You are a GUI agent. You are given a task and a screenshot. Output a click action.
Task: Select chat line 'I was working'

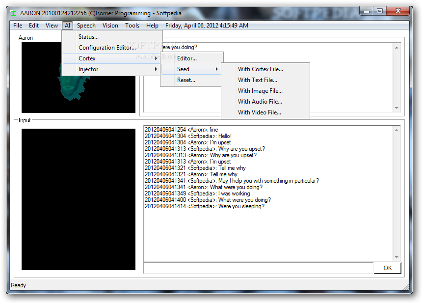(x=197, y=193)
